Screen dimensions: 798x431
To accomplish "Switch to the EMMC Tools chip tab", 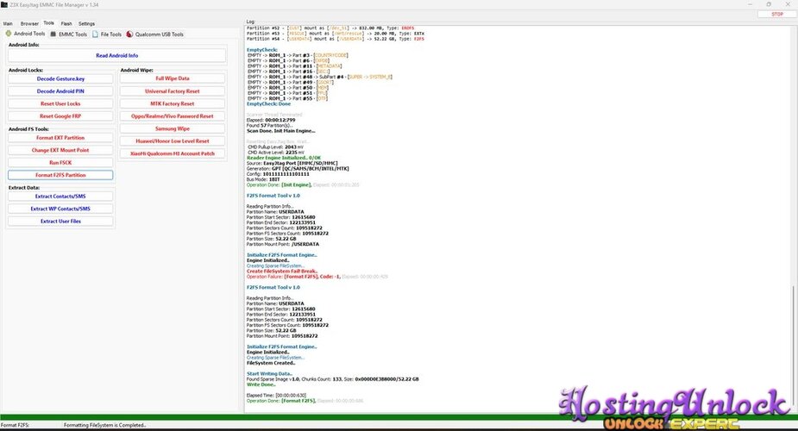I will [69, 34].
